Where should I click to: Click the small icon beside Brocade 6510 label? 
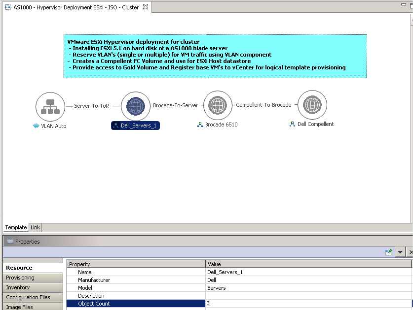(x=200, y=125)
